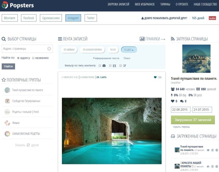Click the magnifier icon beside ВЫБОР СТРАНИЦЫ
Viewport: 219px width, 172px height.
4,39
